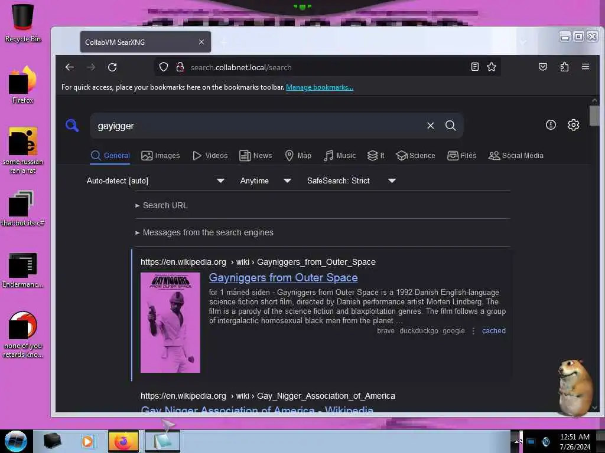The width and height of the screenshot is (605, 453).
Task: Select the Endermanc... desktop icon
Action: pos(23,270)
